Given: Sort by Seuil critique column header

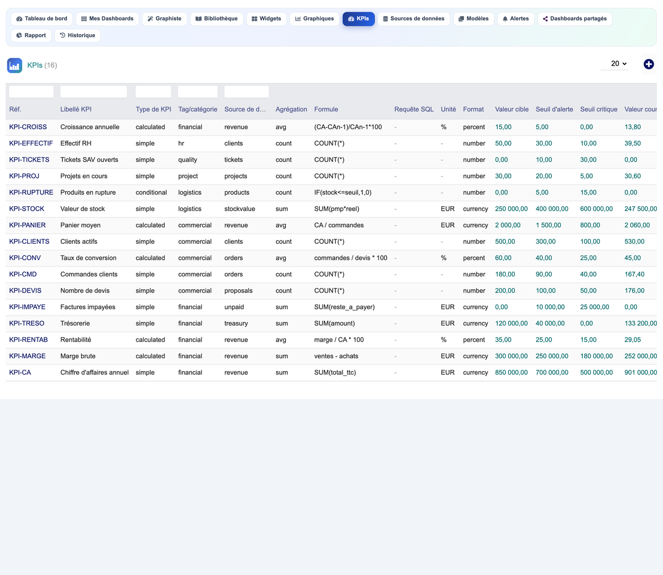Looking at the screenshot, I should (x=599, y=109).
